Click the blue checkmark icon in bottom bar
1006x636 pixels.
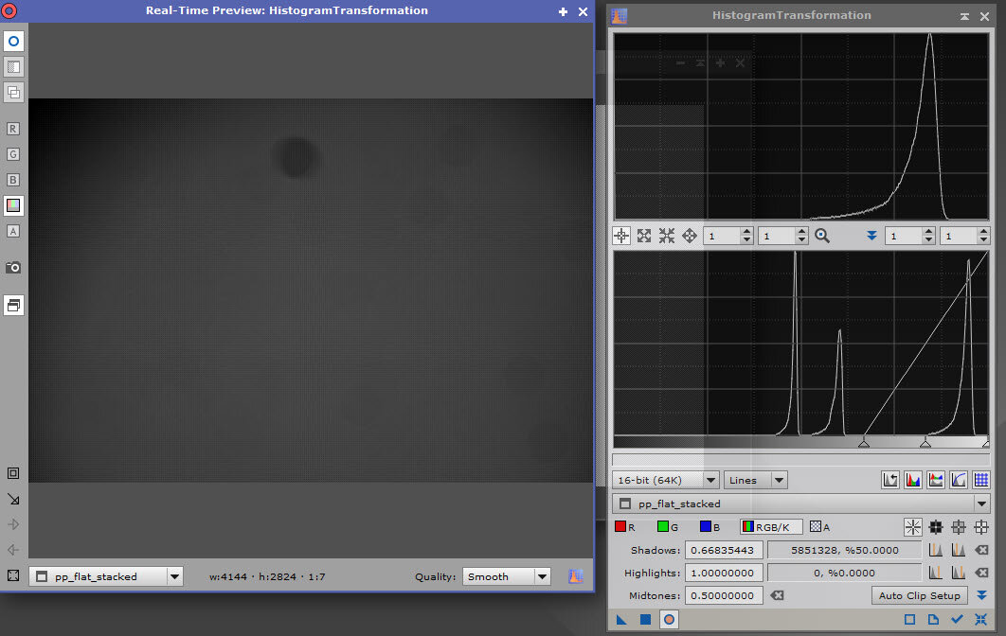pyautogui.click(x=957, y=620)
